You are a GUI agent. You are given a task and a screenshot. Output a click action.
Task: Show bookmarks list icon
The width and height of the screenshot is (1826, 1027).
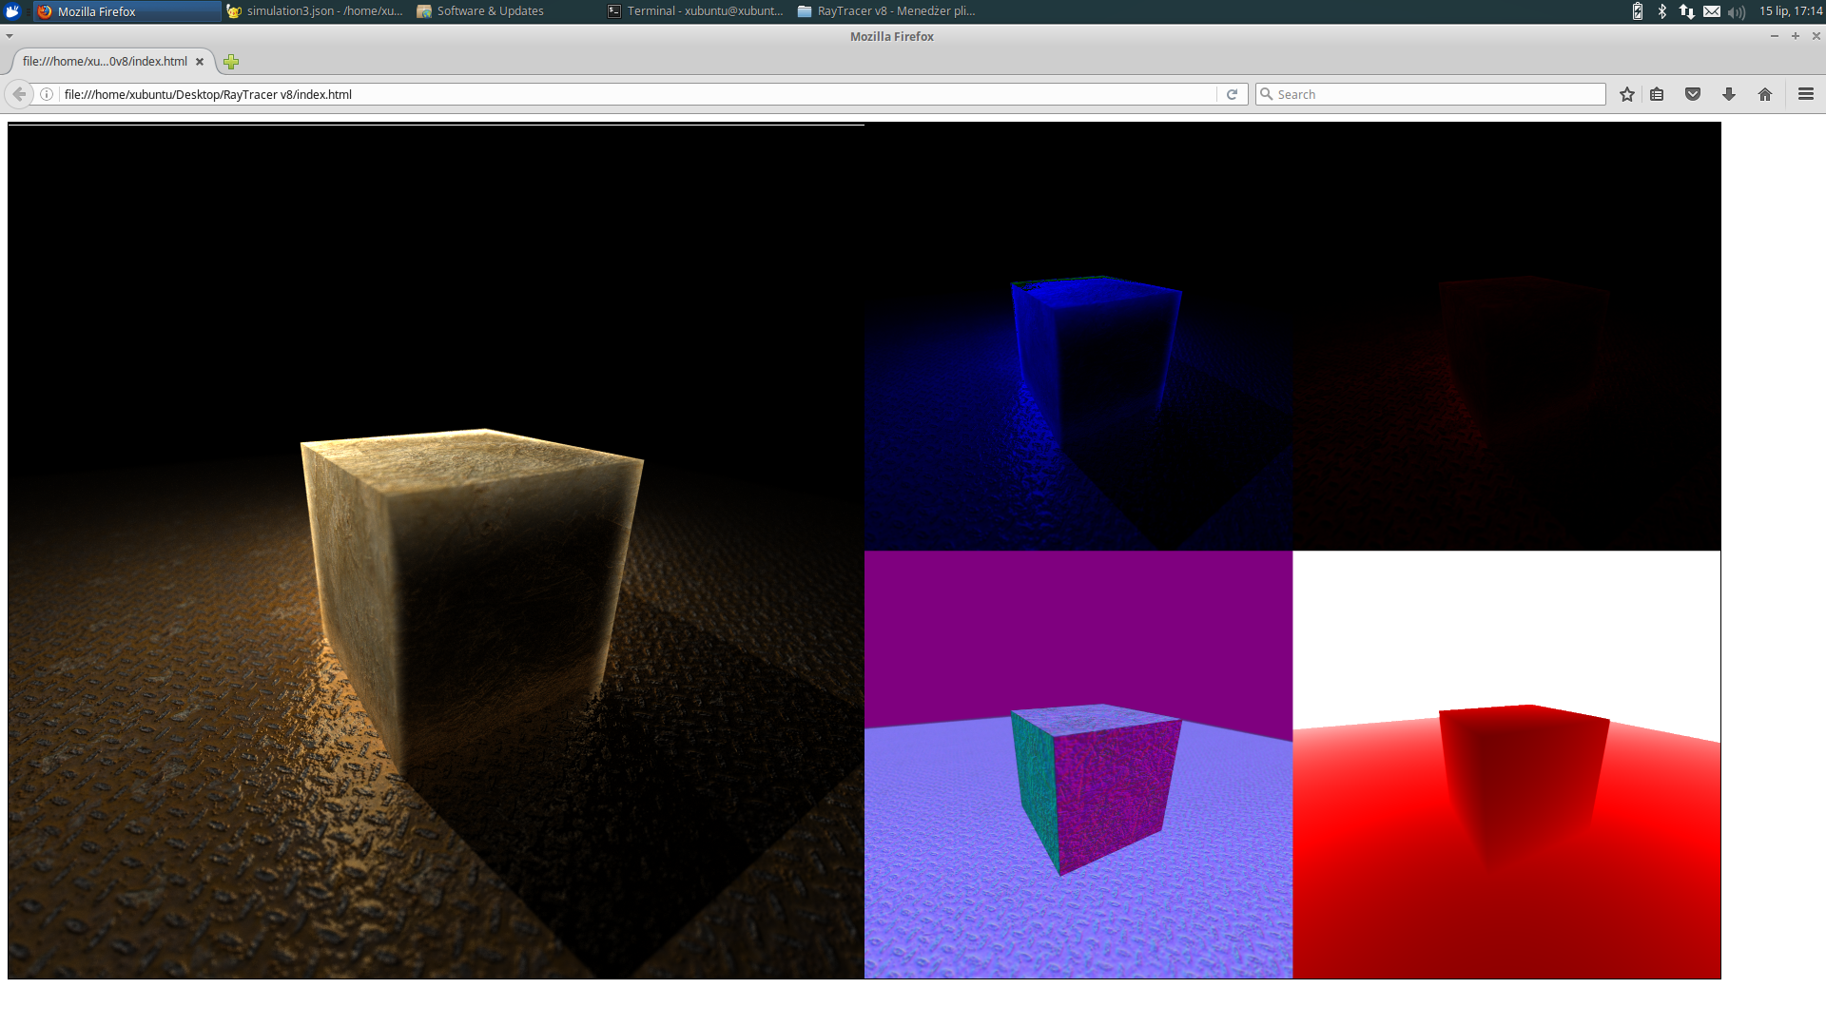(1657, 94)
